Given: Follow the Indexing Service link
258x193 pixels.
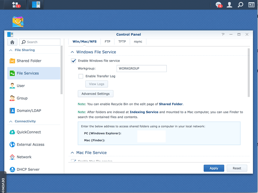Looking at the screenshot, I should point(144,112).
